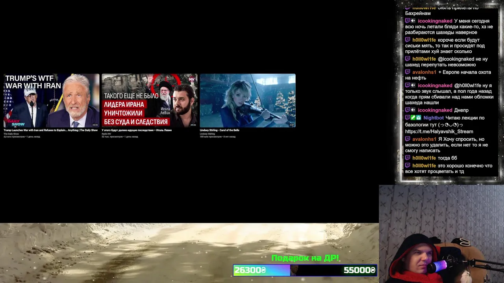Viewport: 504px width, 283px height.
Task: Open the Nightbot username in chat
Action: click(434, 118)
